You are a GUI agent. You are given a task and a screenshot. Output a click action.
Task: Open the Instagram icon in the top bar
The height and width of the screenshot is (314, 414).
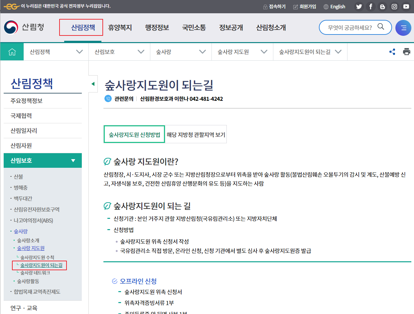[394, 6]
